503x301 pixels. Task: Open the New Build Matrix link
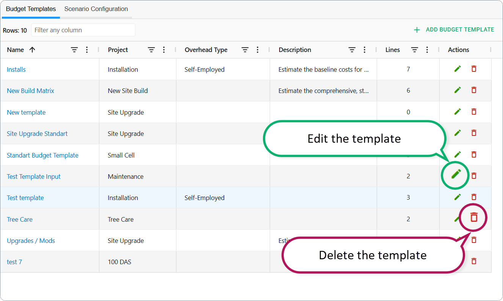(30, 91)
